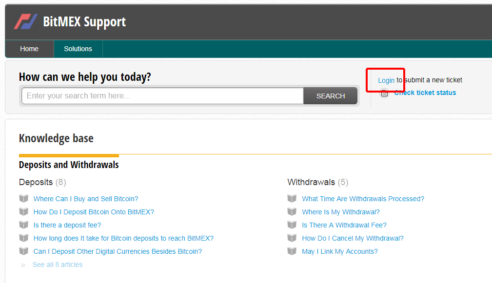Click book icon beside 'May I Link My Accounts?'
This screenshot has height=283, width=492.
292,251
